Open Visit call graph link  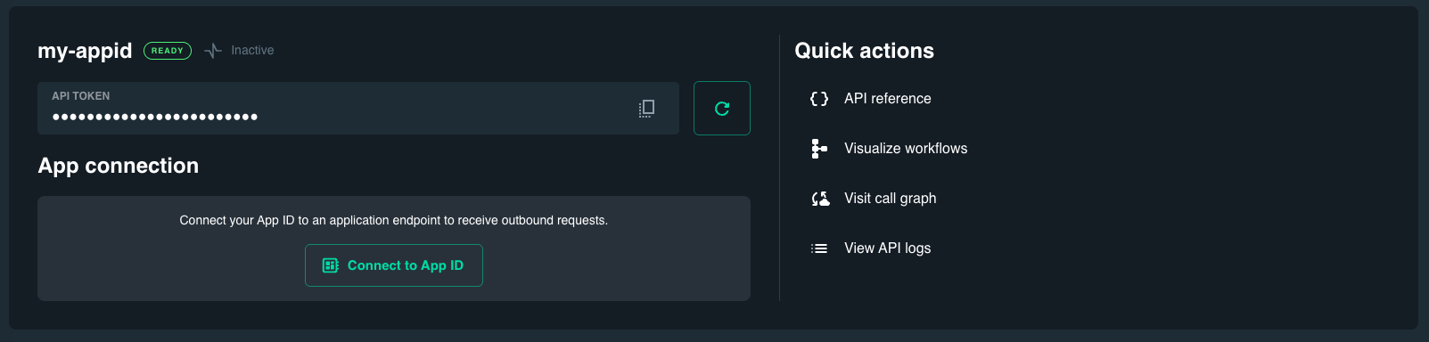click(x=890, y=199)
